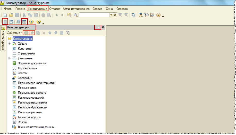236x135 pixels.
Task: Open the Окна menu
Action: pos(109,9)
